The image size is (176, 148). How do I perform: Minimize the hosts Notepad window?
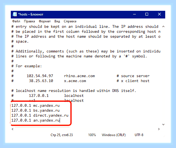pyautogui.click(x=135, y=14)
